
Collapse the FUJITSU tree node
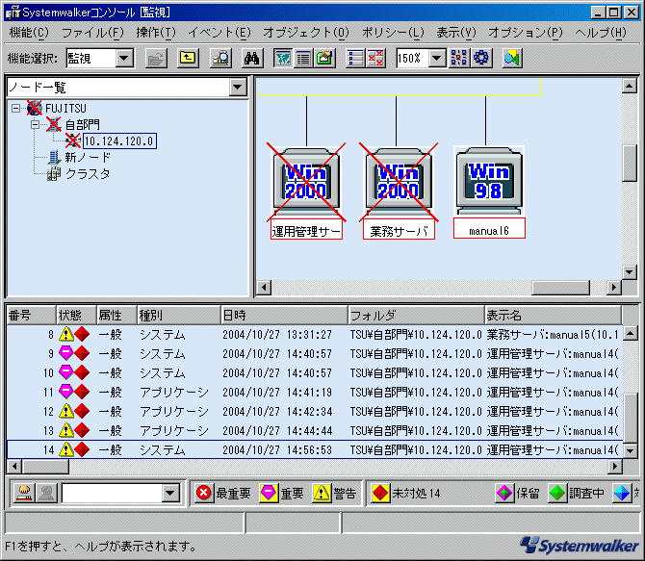click(x=15, y=108)
